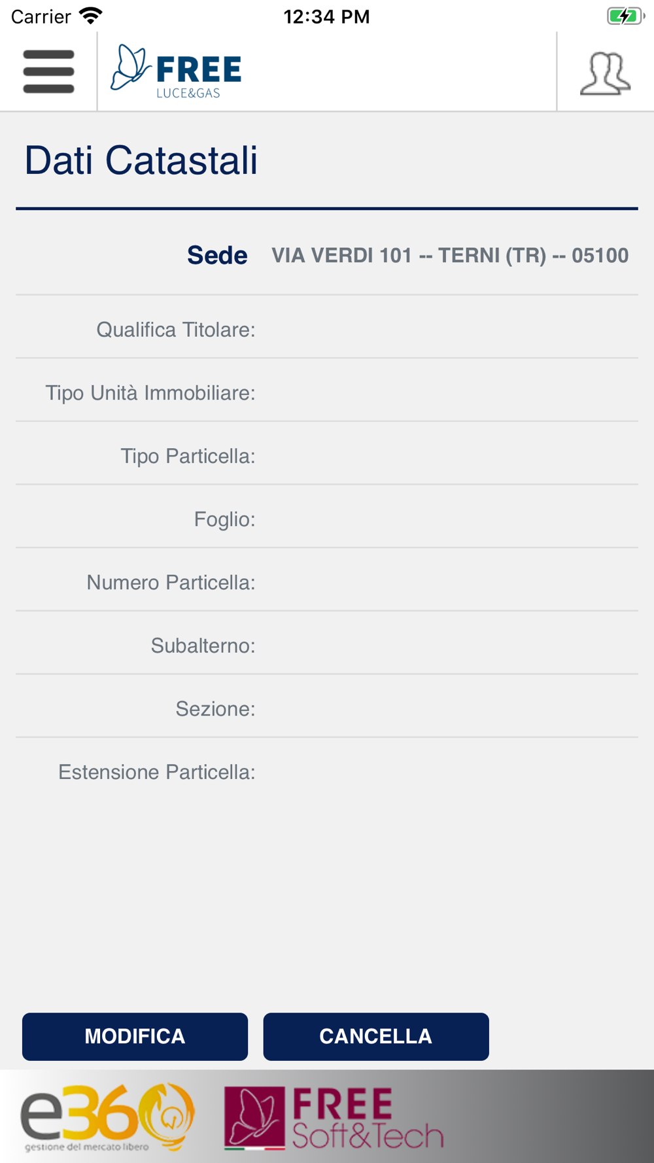The width and height of the screenshot is (654, 1163).
Task: Tap the Sezione field row
Action: (327, 706)
